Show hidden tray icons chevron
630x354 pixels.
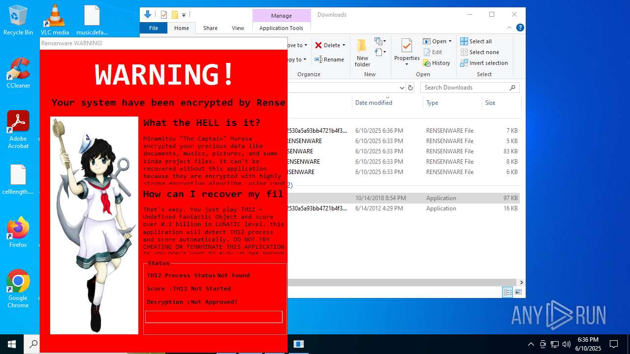pos(531,344)
